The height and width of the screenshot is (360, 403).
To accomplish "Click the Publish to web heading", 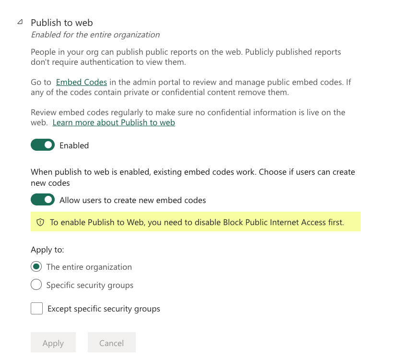I will coord(62,23).
